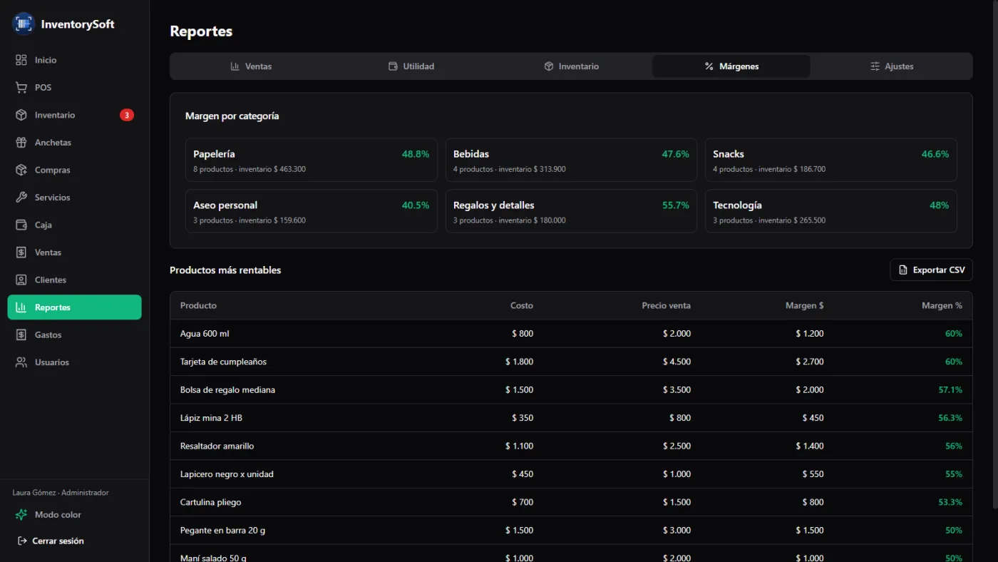Click the Precio venta column header
This screenshot has height=562, width=998.
pos(666,305)
